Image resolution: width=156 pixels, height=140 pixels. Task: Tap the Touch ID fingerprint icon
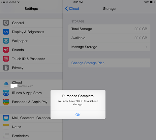click(x=6, y=59)
